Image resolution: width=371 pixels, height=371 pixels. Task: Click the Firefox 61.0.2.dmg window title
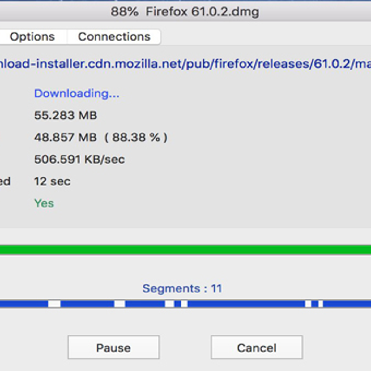(x=203, y=12)
